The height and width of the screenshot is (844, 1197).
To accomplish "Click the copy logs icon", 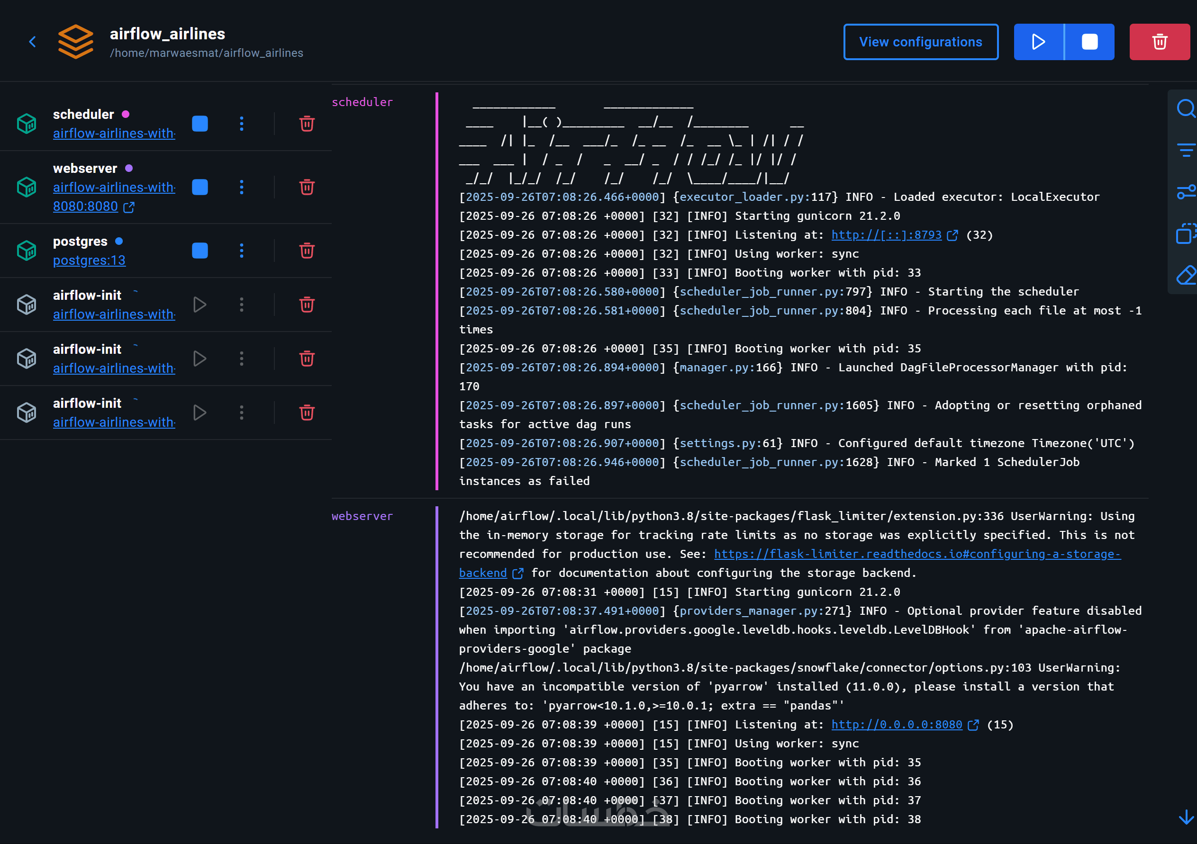I will point(1185,234).
